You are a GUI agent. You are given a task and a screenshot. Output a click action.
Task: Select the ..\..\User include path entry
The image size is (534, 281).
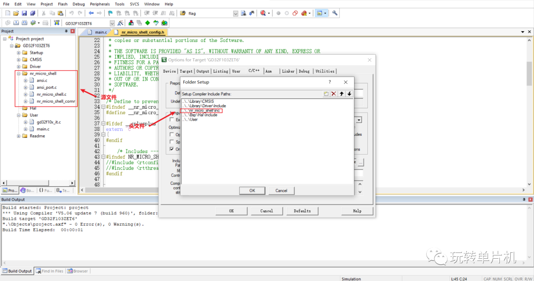pyautogui.click(x=191, y=120)
